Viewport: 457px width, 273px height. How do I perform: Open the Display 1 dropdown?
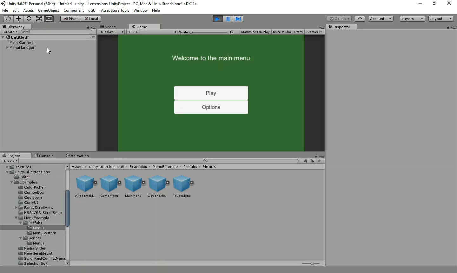(x=112, y=32)
